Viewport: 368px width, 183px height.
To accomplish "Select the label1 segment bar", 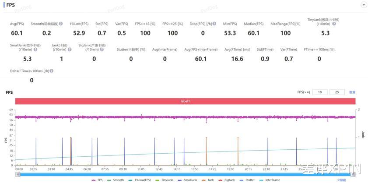I will 185,101.
